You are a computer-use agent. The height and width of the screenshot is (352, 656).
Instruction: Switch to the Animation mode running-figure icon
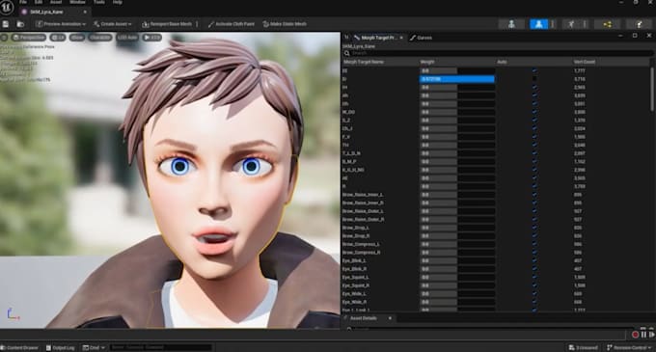[x=571, y=24]
